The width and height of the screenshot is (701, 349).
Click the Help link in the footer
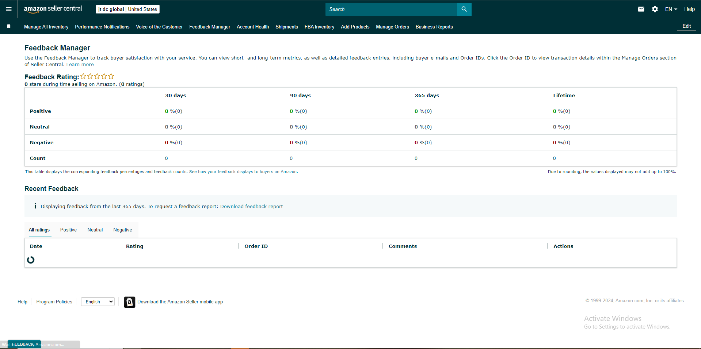22,302
